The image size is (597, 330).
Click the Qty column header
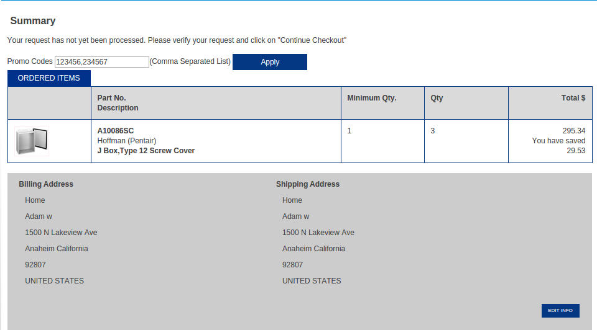coord(437,98)
